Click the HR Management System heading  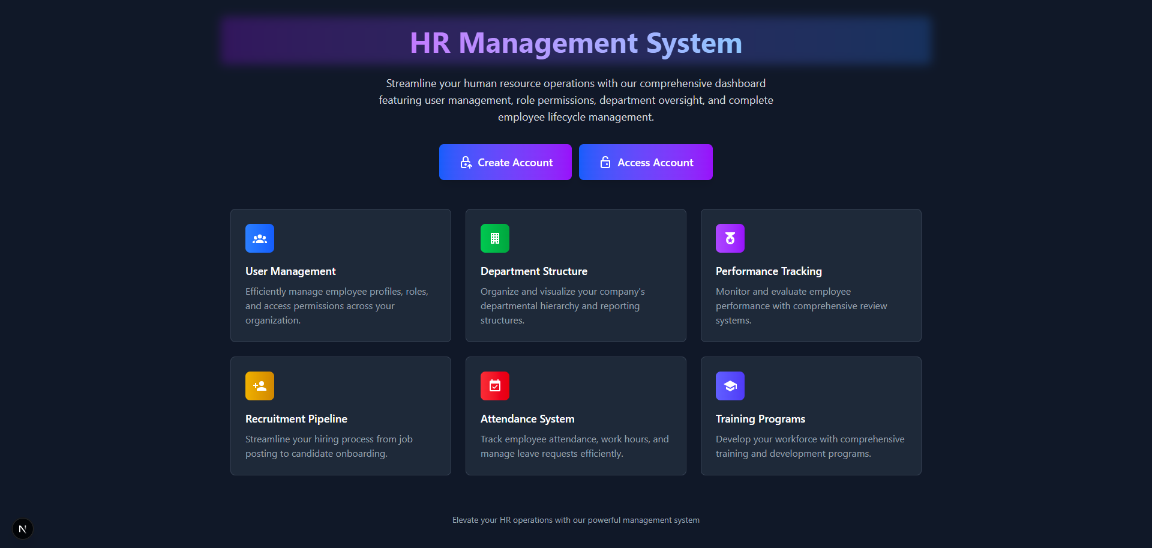coord(575,43)
